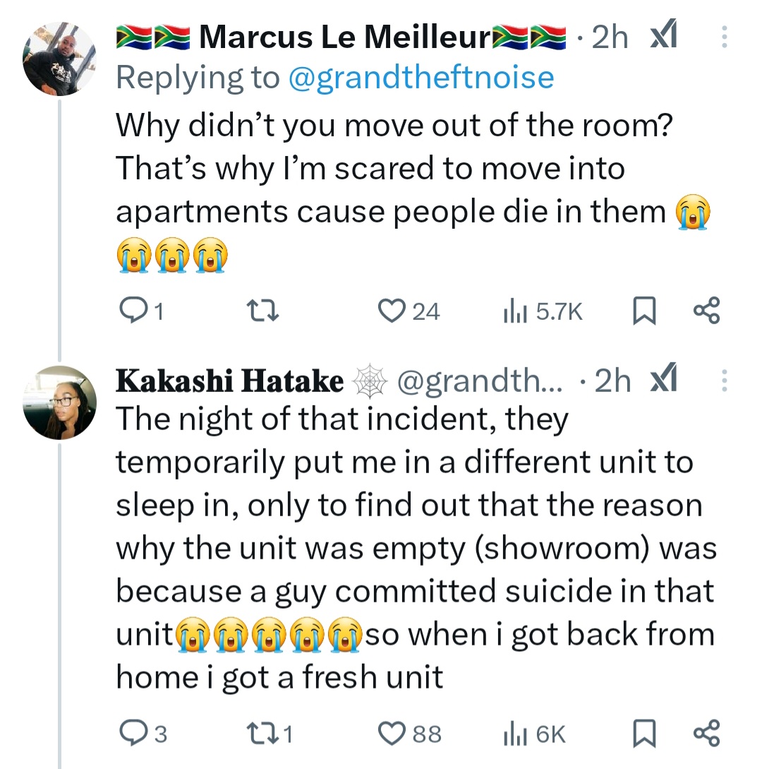This screenshot has width=762, height=769.
Task: Open Grok icon on Kakashi's tweet
Action: point(663,381)
